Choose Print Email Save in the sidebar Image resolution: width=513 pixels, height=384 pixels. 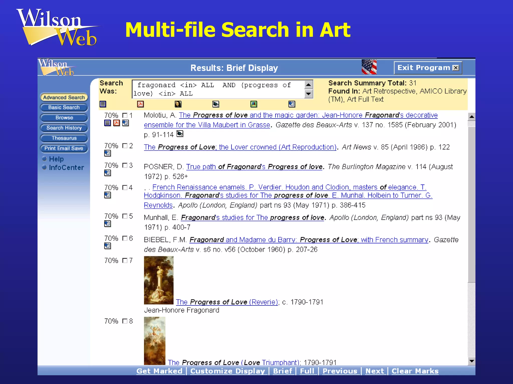coord(64,148)
